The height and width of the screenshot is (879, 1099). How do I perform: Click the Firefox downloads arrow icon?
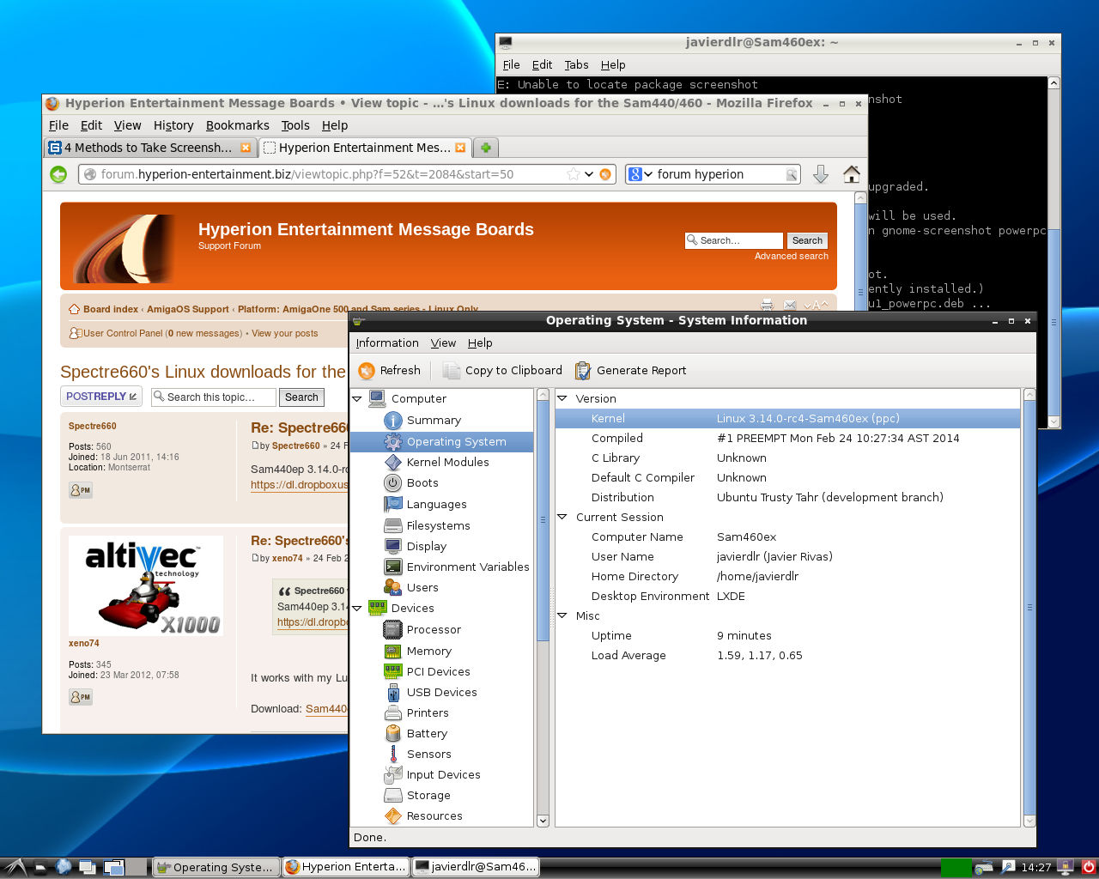click(820, 174)
